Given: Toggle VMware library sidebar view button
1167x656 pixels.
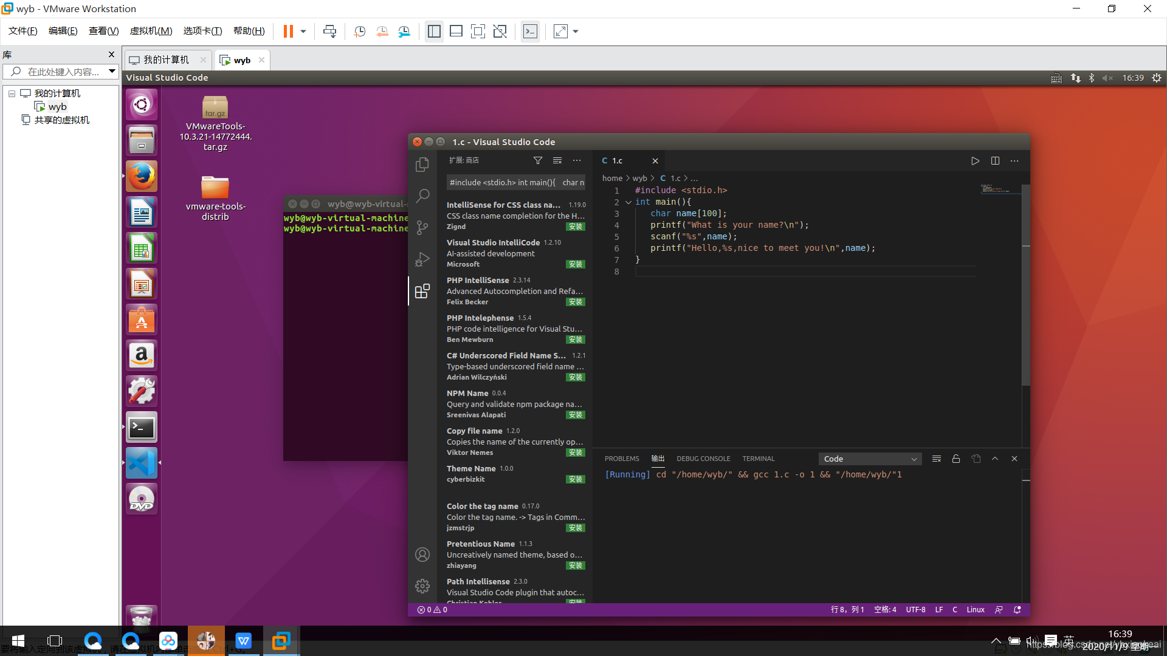Looking at the screenshot, I should pos(434,32).
